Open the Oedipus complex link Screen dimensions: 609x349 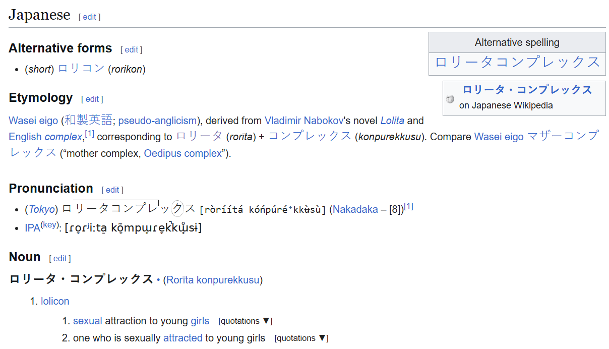coord(183,153)
